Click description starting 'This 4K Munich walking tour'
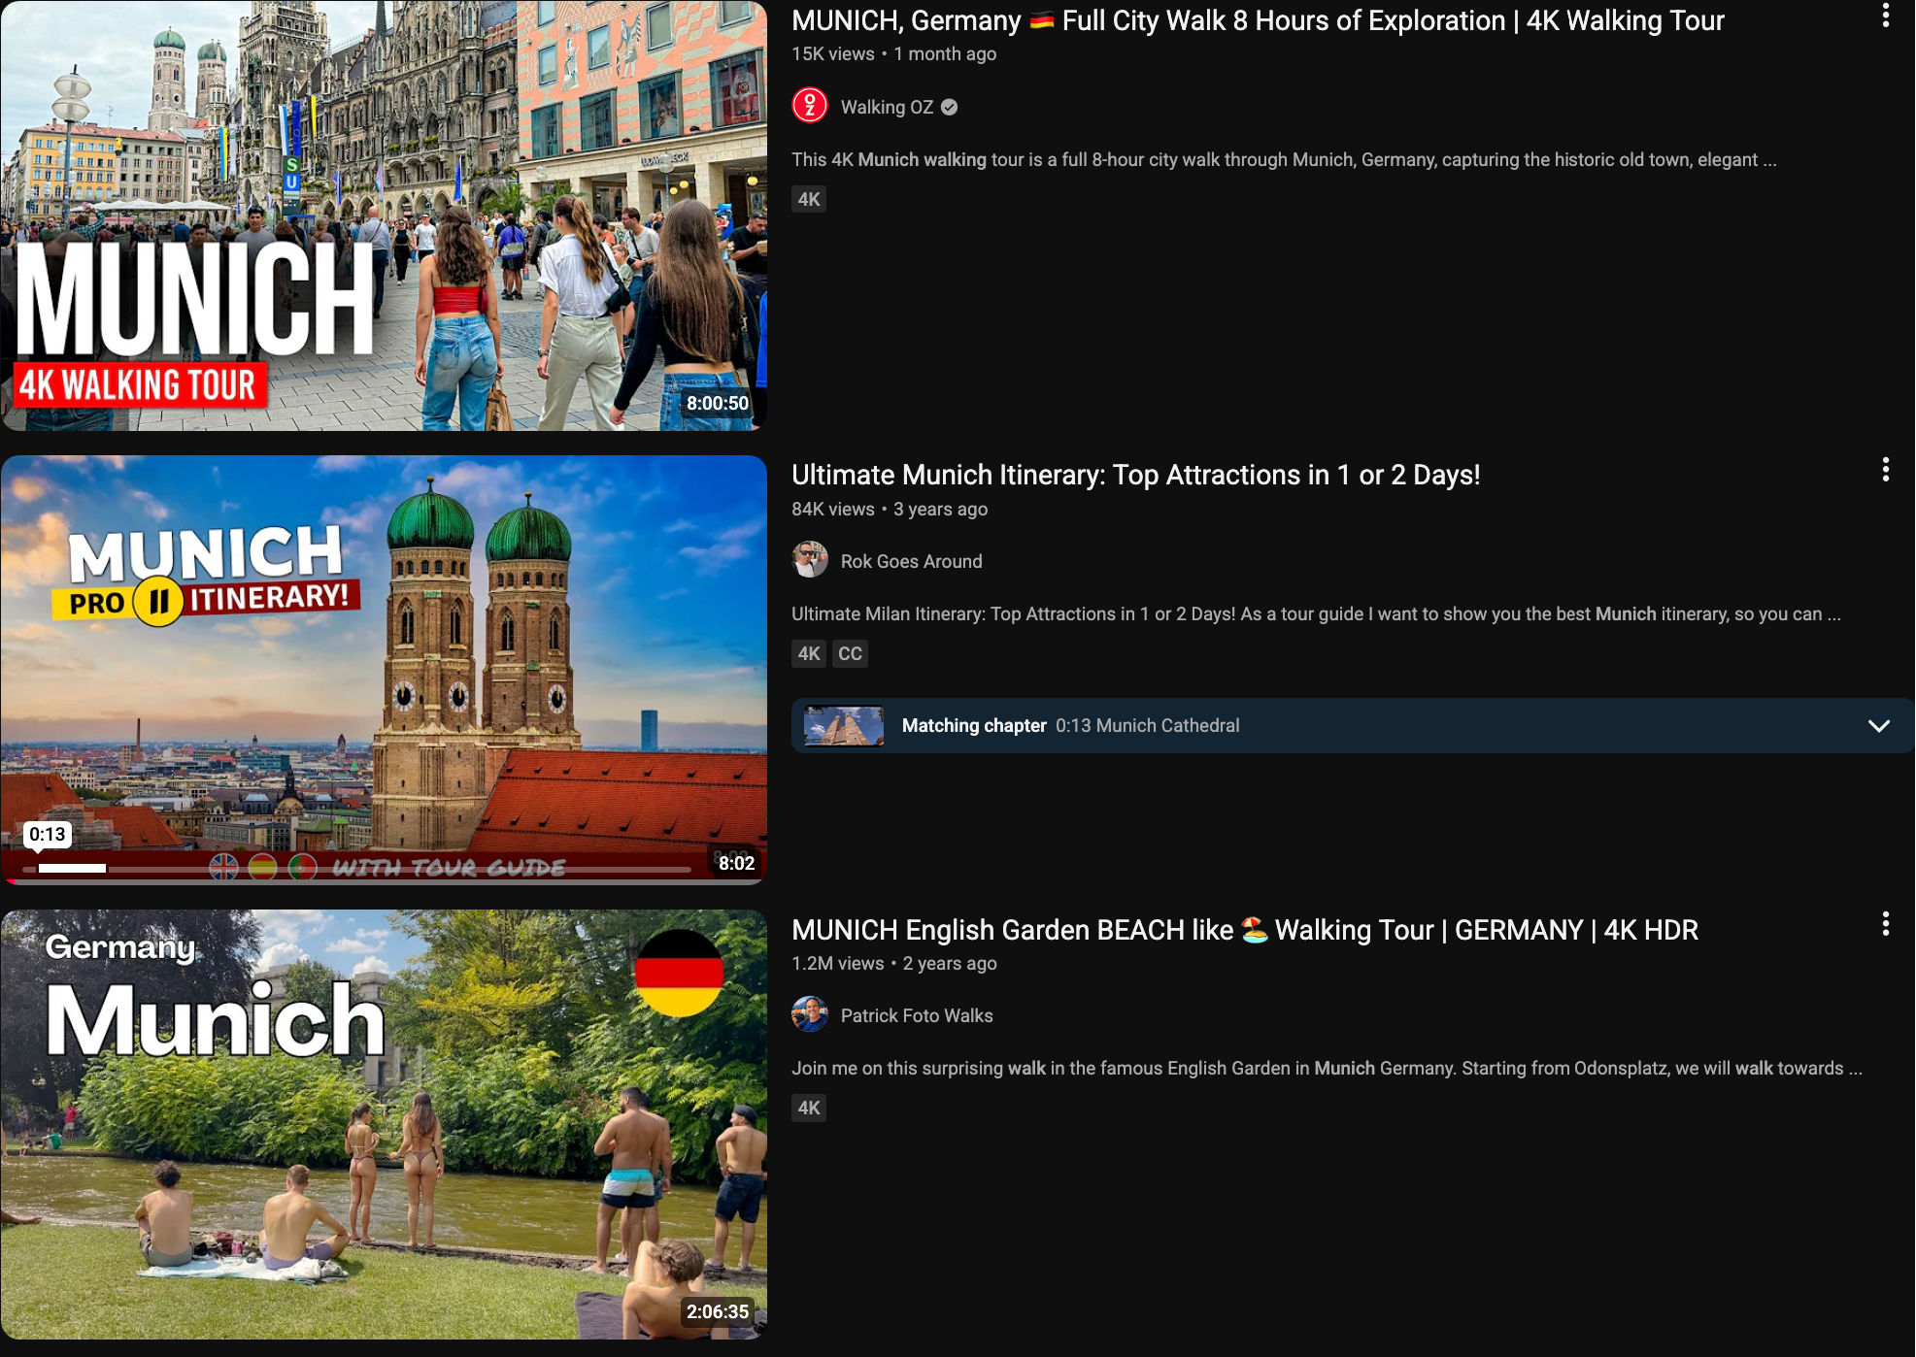 1284,159
